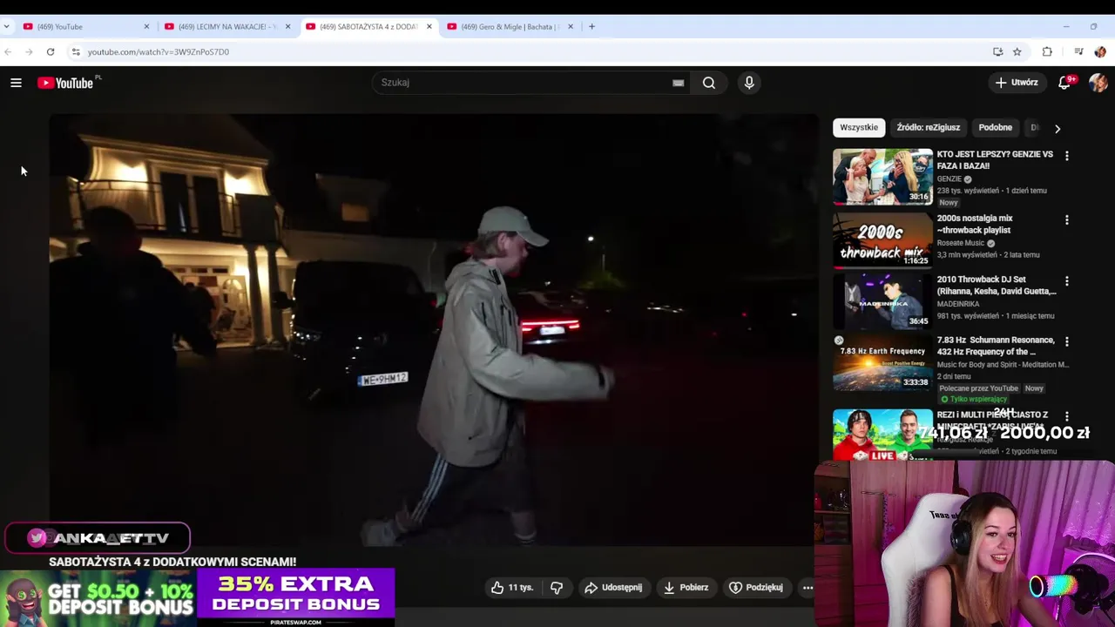Open browser profile avatar in toolbar
This screenshot has width=1115, height=627.
[1100, 52]
